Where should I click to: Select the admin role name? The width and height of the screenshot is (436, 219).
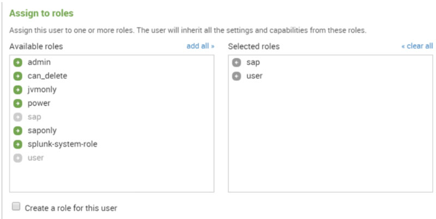(x=39, y=62)
